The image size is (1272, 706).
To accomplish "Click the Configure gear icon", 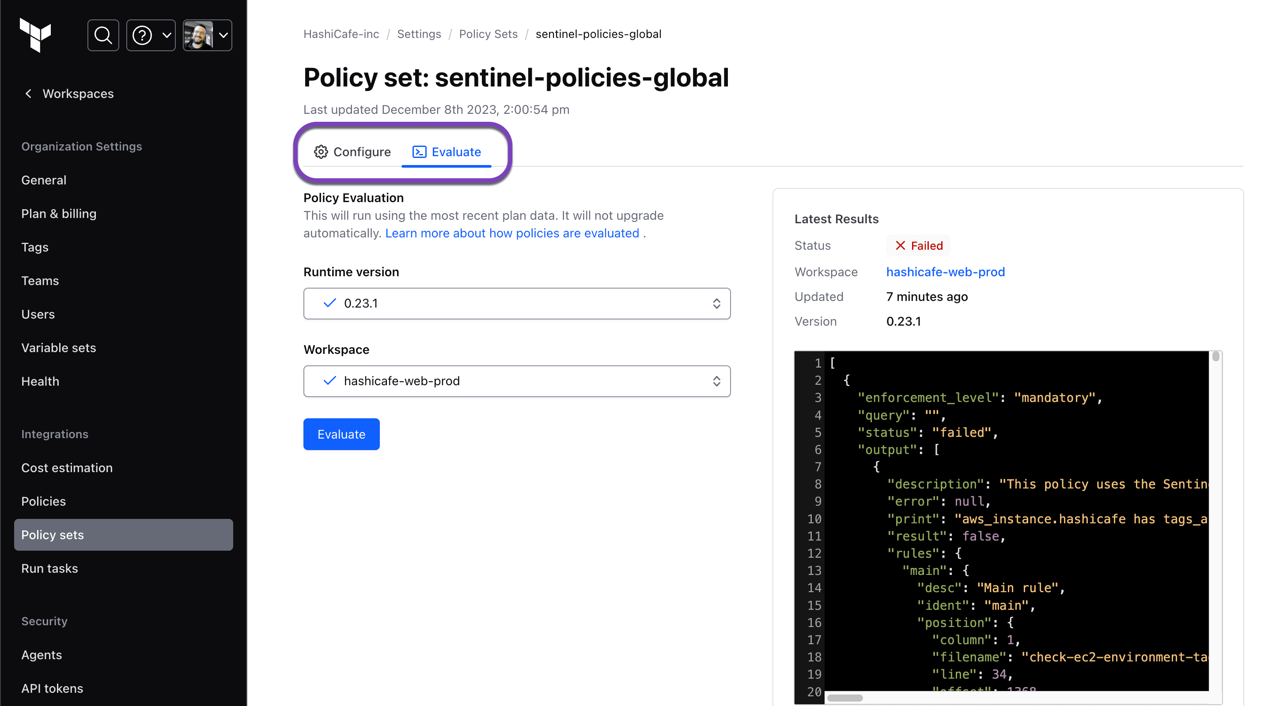I will (x=321, y=152).
